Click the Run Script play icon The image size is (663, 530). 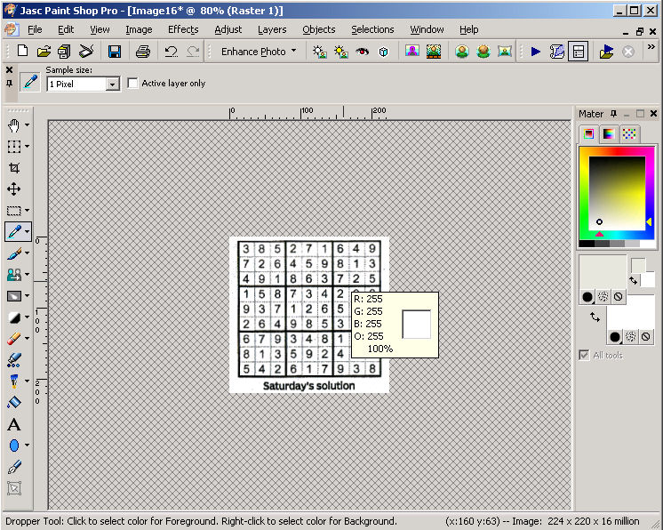coord(536,52)
